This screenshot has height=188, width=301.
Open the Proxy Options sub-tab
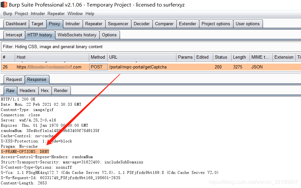pos(110,35)
